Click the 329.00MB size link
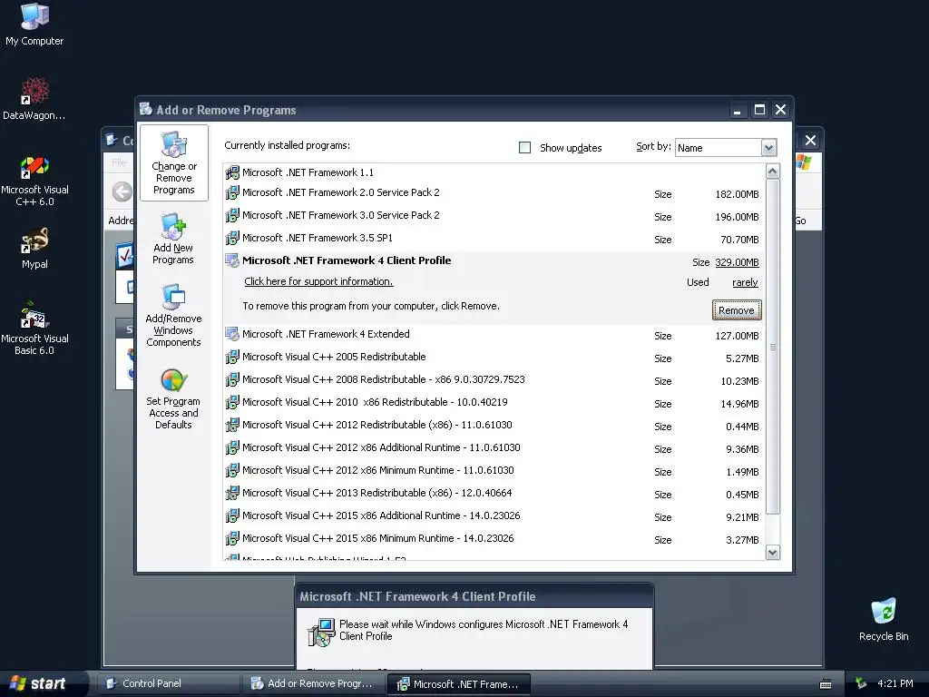The height and width of the screenshot is (697, 929). point(737,262)
